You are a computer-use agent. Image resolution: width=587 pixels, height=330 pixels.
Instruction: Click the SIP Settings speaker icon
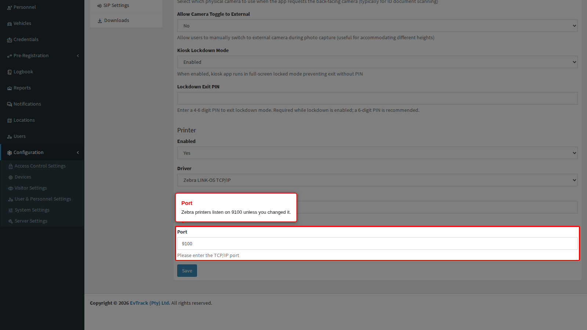(x=99, y=6)
